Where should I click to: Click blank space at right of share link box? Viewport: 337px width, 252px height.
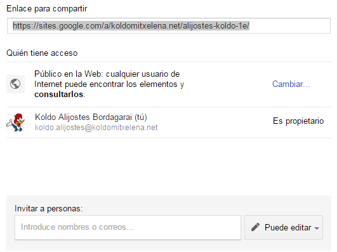(x=289, y=26)
